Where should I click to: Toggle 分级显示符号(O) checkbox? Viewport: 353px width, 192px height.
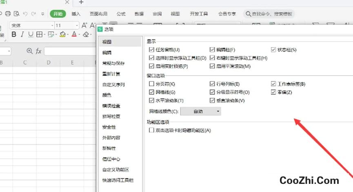coord(212,92)
